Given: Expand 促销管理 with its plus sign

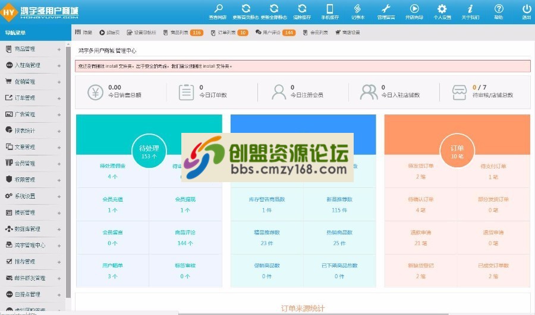Looking at the screenshot, I should click(x=59, y=82).
